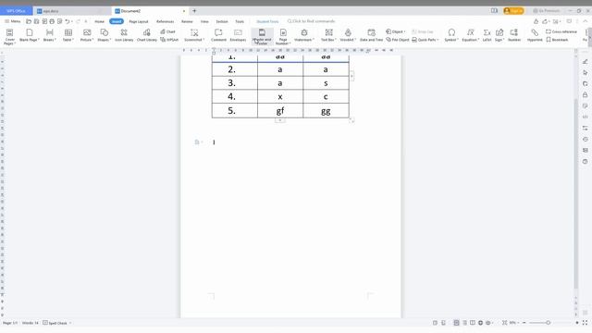Screen dimensions: 592x333
Task: Open the Student Tools tab
Action: pos(267,21)
